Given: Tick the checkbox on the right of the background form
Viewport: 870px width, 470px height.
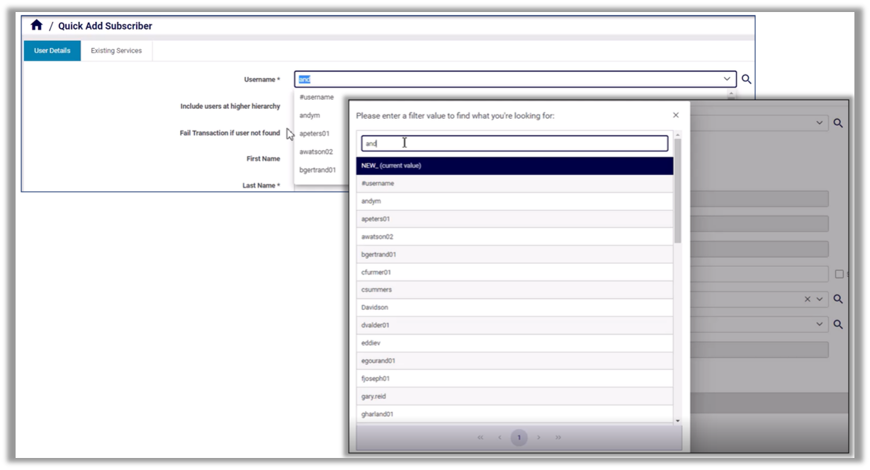Looking at the screenshot, I should click(x=839, y=274).
